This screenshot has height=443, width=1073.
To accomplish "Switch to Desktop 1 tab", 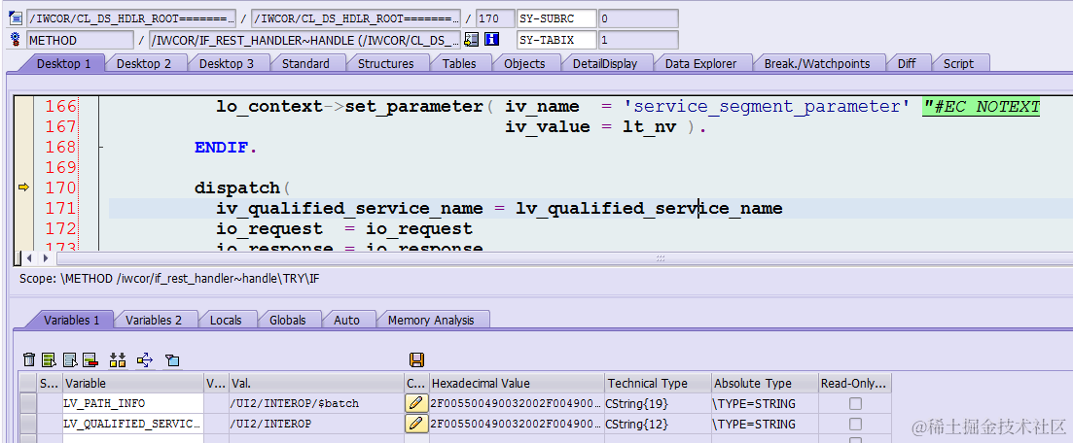I will pyautogui.click(x=63, y=63).
